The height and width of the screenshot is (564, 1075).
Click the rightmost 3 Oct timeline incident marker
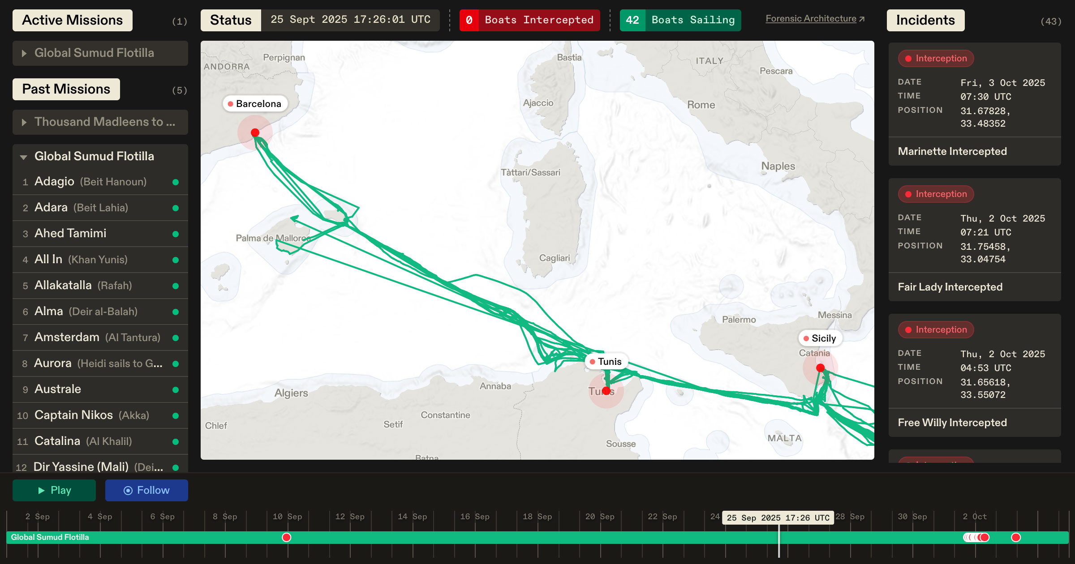tap(1016, 537)
